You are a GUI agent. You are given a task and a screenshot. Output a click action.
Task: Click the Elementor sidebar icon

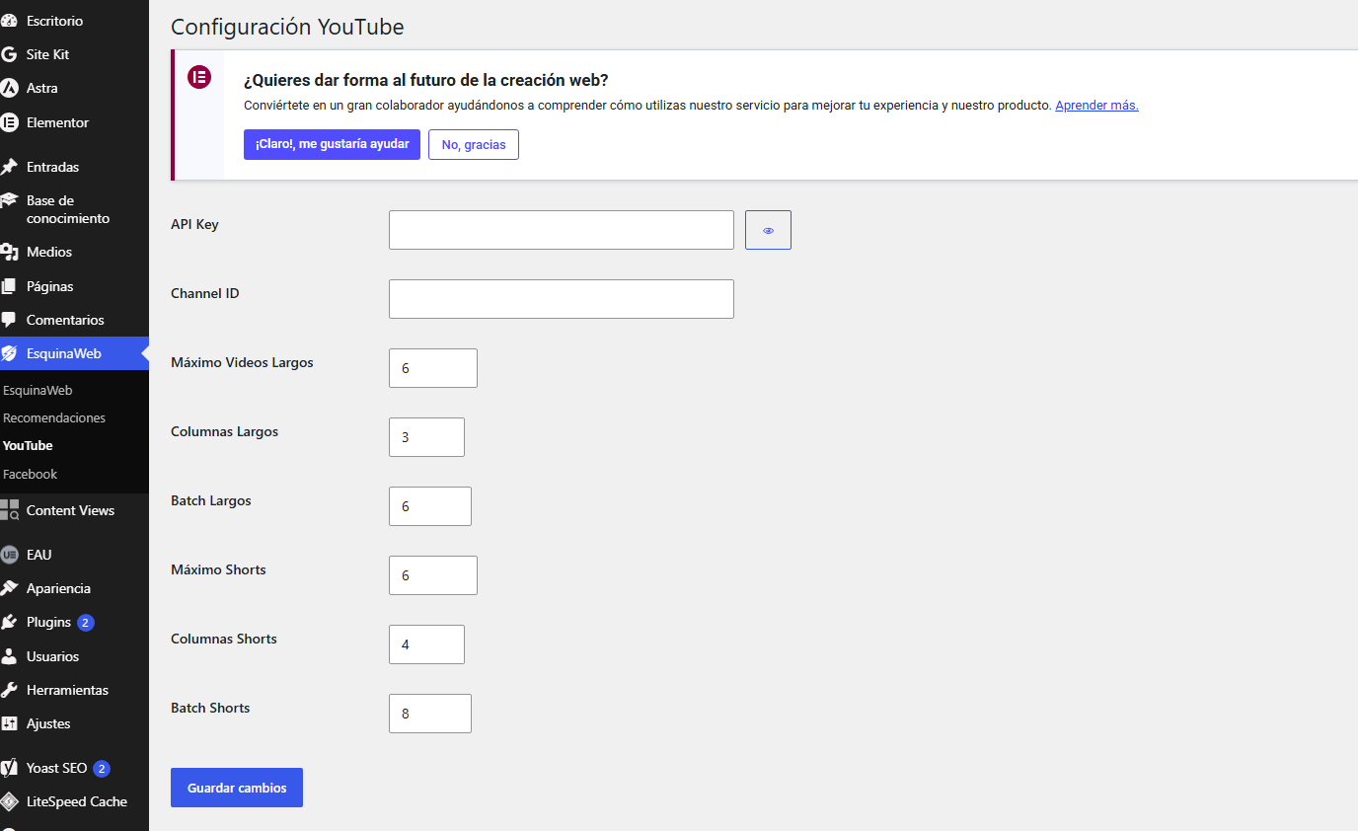pyautogui.click(x=9, y=122)
